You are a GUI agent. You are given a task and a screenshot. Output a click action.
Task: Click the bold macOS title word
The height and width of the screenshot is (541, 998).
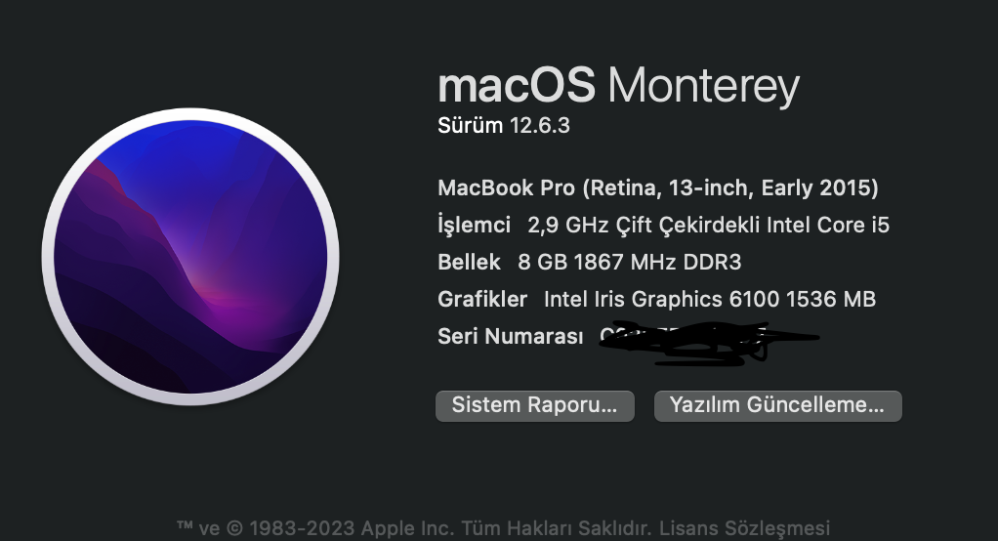point(516,86)
